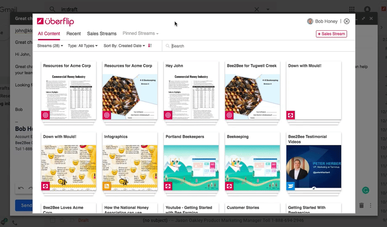
Task: Select Youtube - Getting Started with Bee Farming title
Action: click(189, 210)
